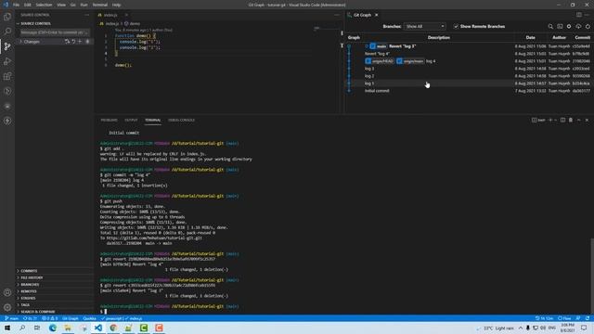This screenshot has width=594, height=334.
Task: Expand Search & Compare section
Action: [x=54, y=312]
